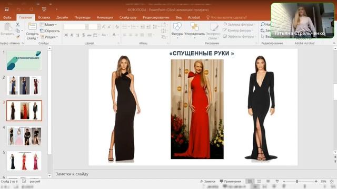Decrease the list indent level

tap(143, 27)
